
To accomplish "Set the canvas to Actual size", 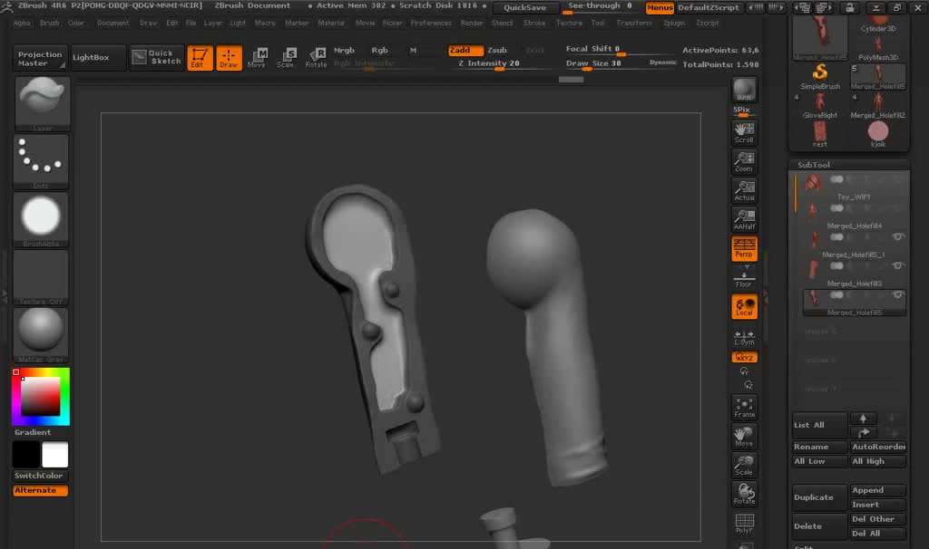I will point(744,190).
